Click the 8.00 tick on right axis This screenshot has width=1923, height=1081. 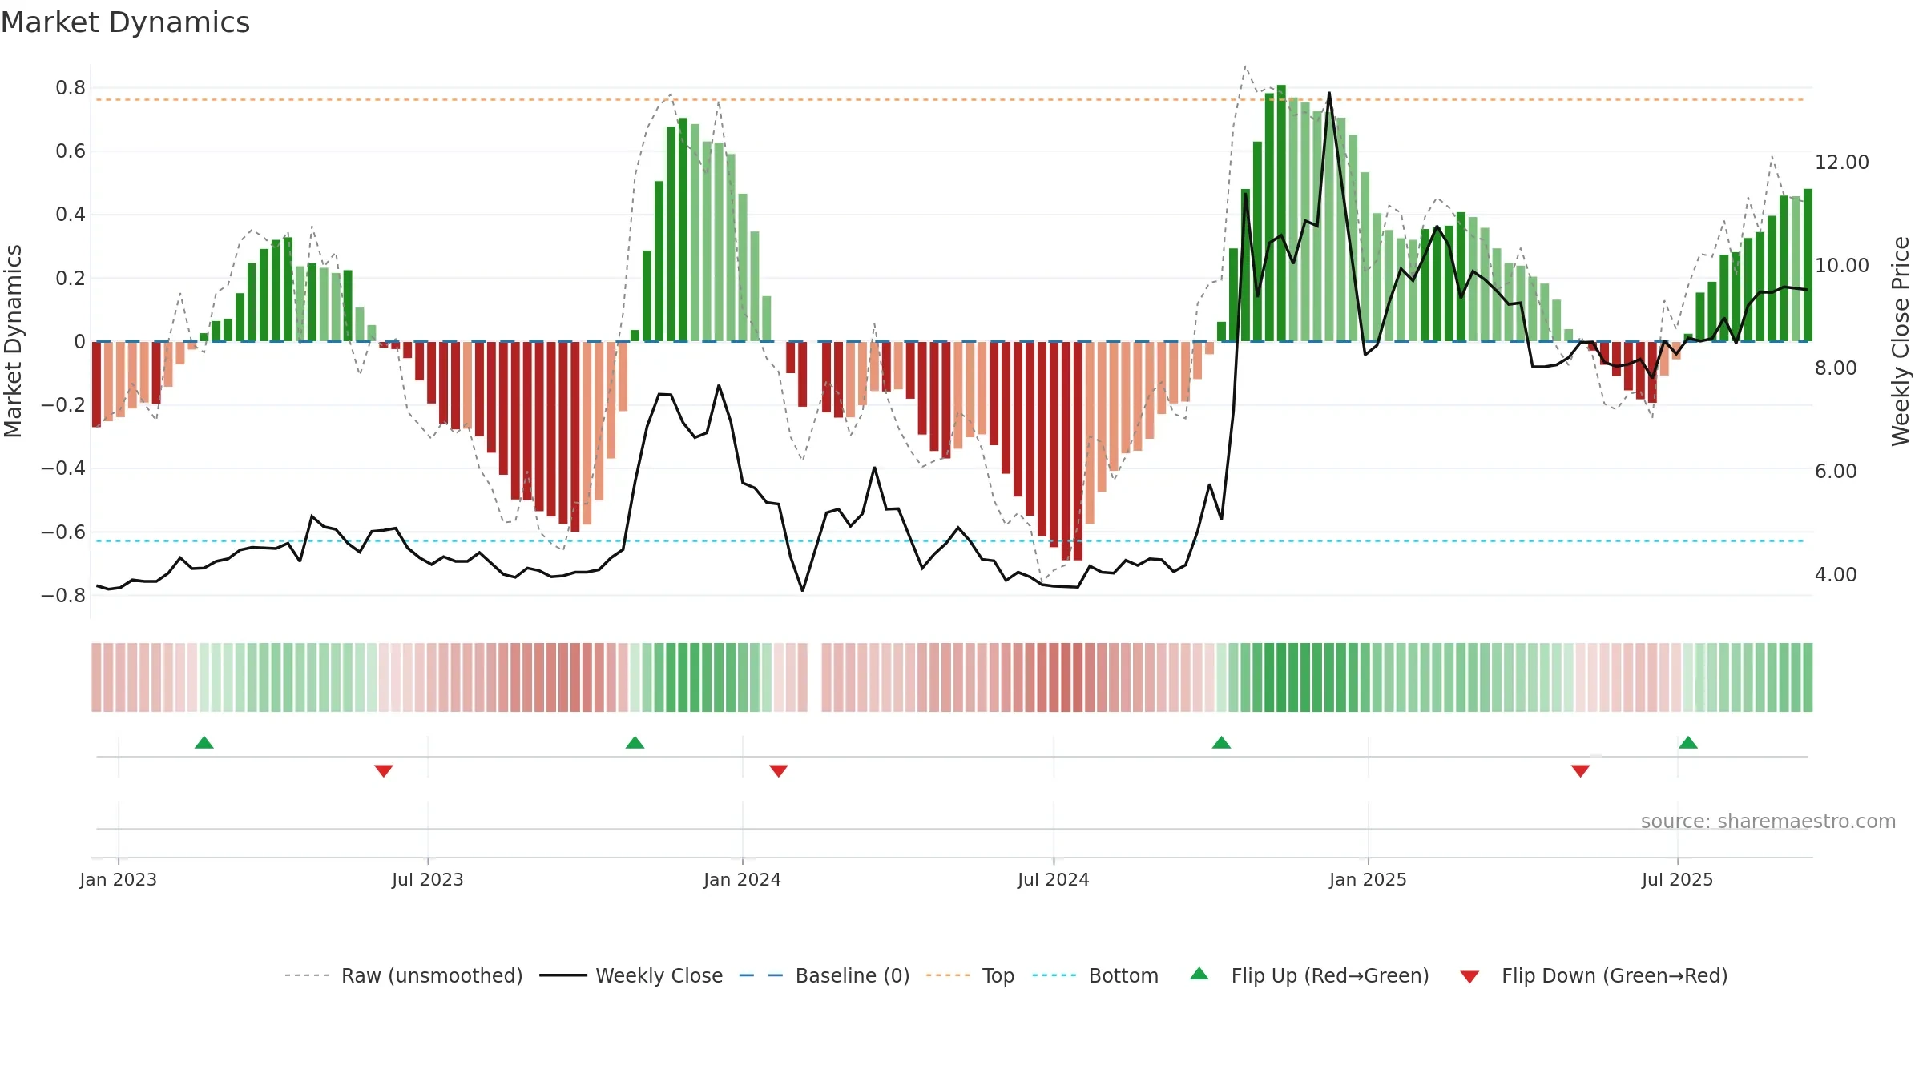point(1836,368)
